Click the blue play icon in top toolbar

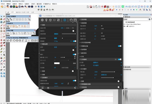pos(117,10)
